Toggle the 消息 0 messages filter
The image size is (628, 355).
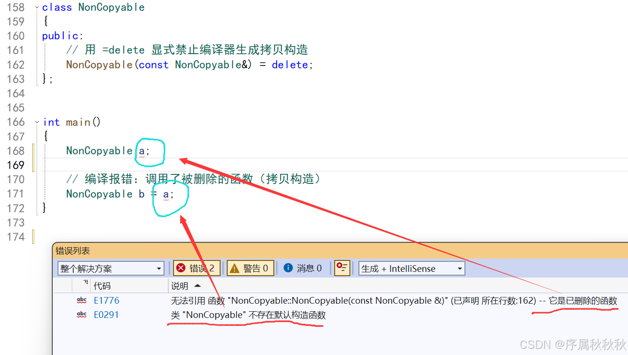click(x=303, y=268)
